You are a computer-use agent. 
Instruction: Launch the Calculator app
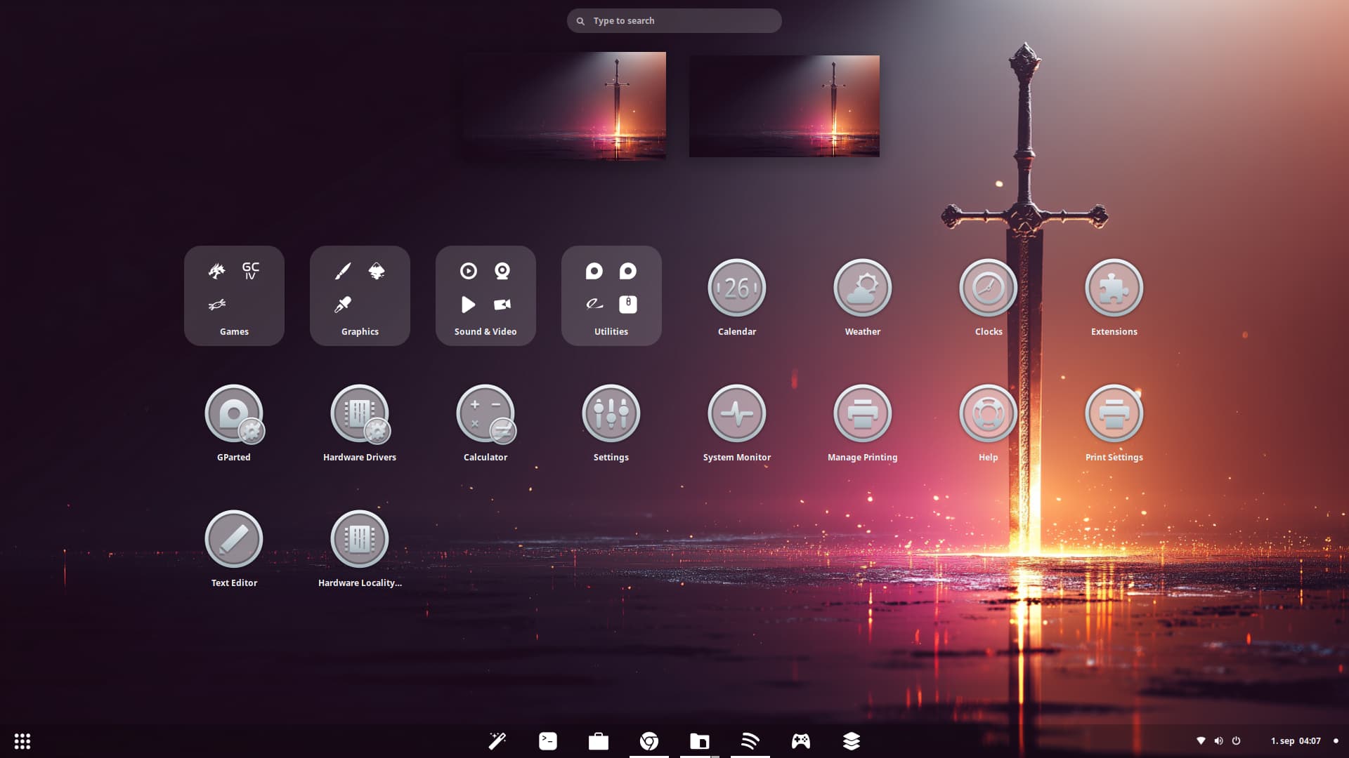(485, 414)
